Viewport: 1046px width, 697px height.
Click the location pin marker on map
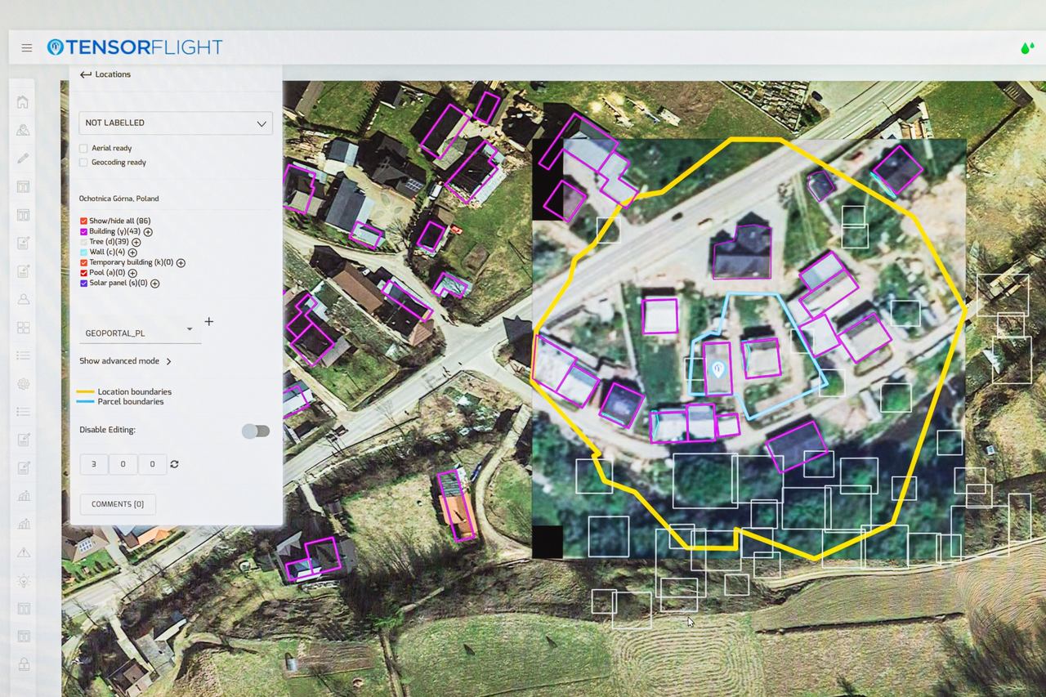click(717, 369)
